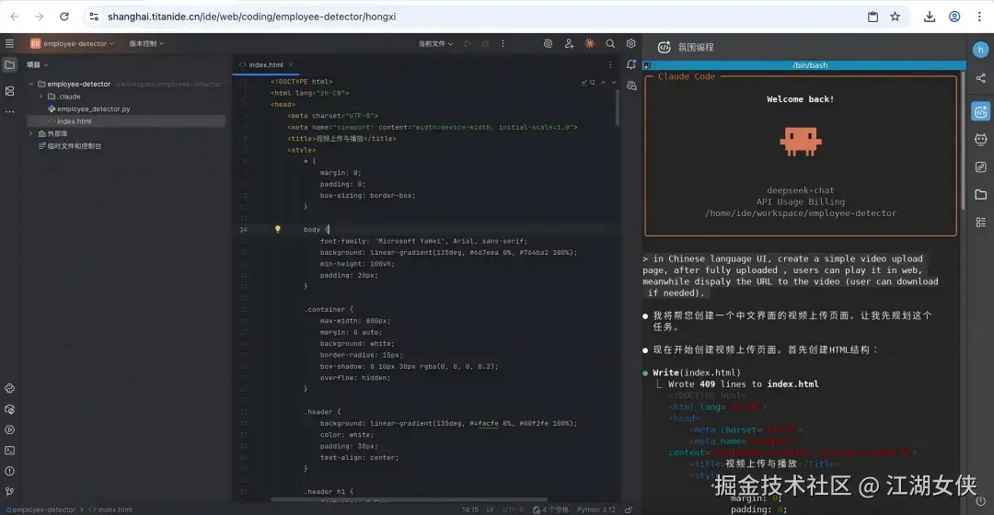
Task: Open more run actions menu
Action: click(503, 44)
